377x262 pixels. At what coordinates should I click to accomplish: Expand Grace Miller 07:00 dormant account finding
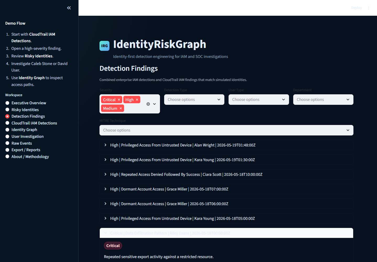tap(226, 189)
